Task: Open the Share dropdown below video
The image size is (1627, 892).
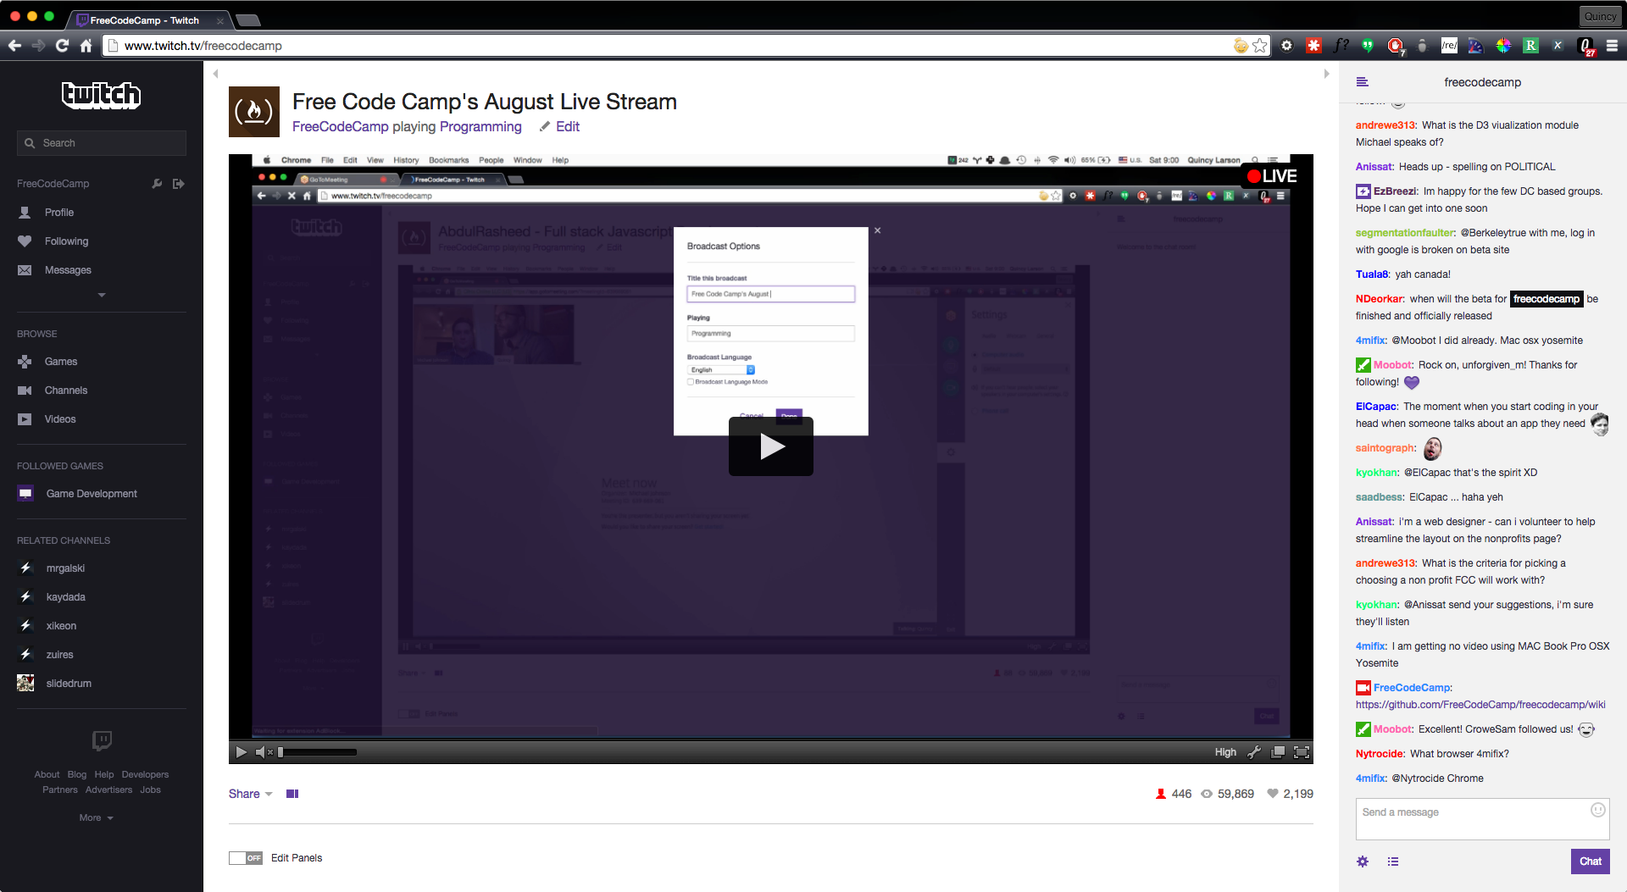Action: point(250,795)
